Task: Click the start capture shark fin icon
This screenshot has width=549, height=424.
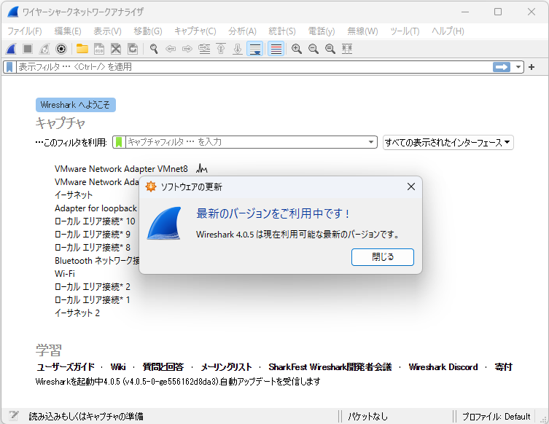Action: point(11,49)
